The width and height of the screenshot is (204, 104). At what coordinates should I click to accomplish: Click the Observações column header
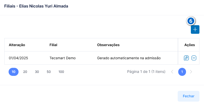(108, 45)
